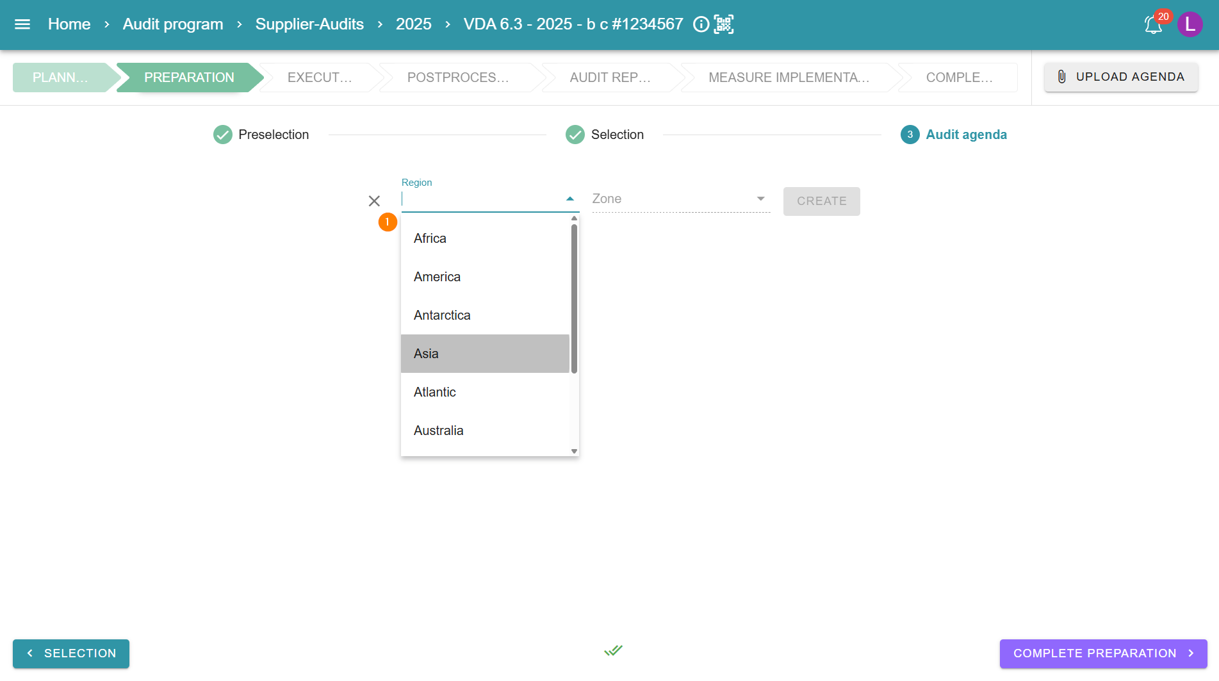Viewport: 1219px width, 681px height.
Task: Expand the Zone dropdown
Action: 760,199
